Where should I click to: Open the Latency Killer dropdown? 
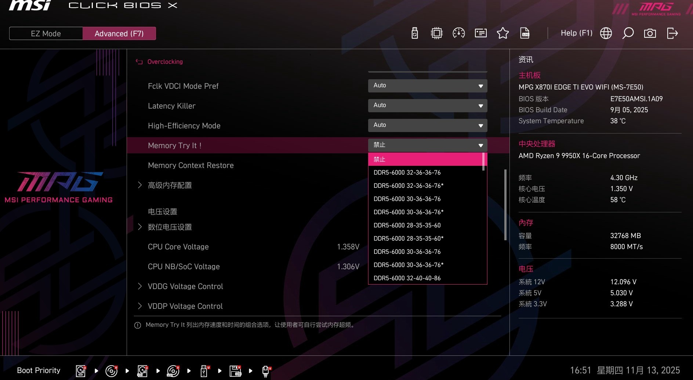[427, 105]
